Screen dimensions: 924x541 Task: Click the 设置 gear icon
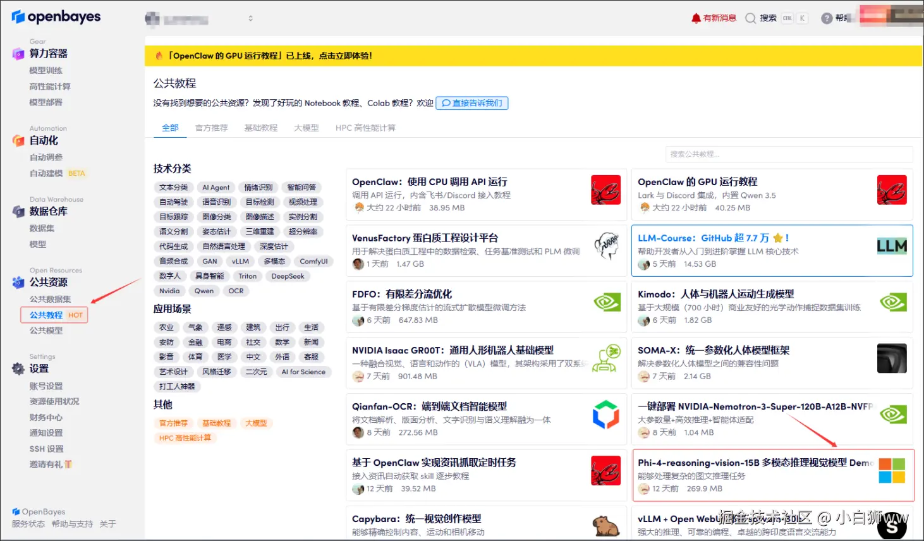pos(18,369)
